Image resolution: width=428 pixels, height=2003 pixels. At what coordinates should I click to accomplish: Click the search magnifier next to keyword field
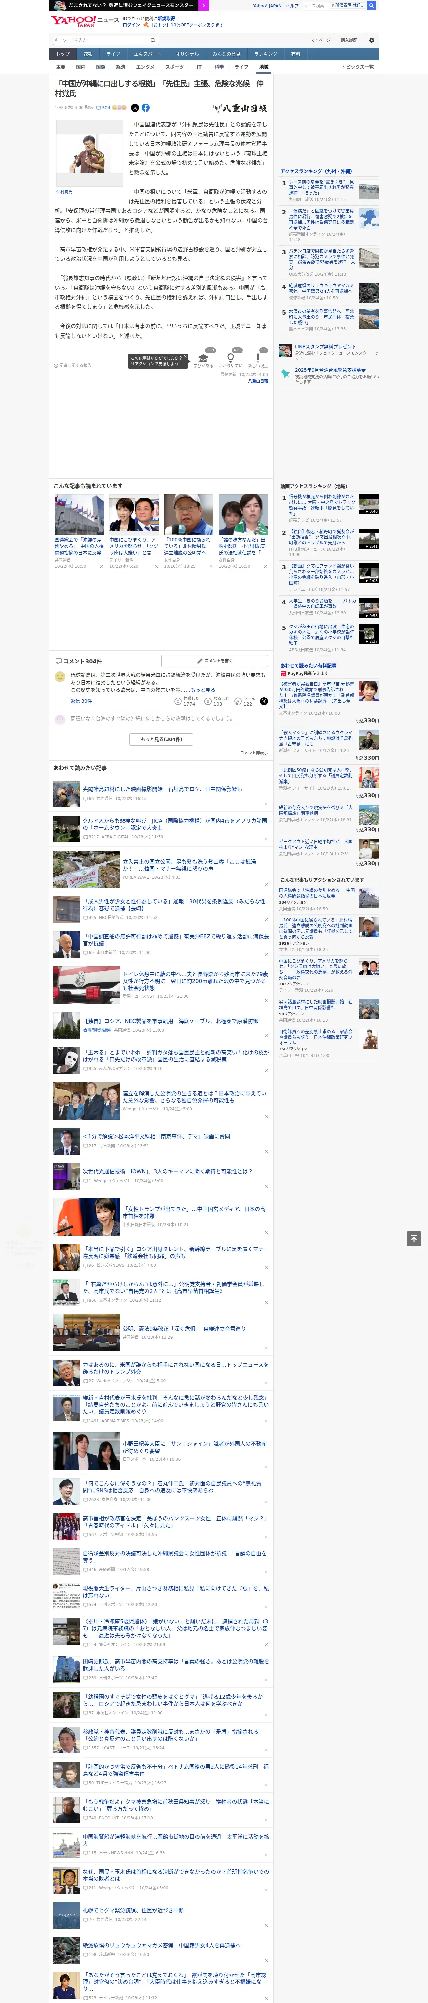click(x=153, y=40)
